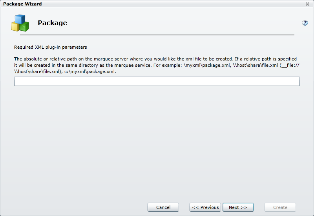This screenshot has height=216, width=314.
Task: Click the \\host\share\file.xml example after package.xml
Action: tap(255, 65)
